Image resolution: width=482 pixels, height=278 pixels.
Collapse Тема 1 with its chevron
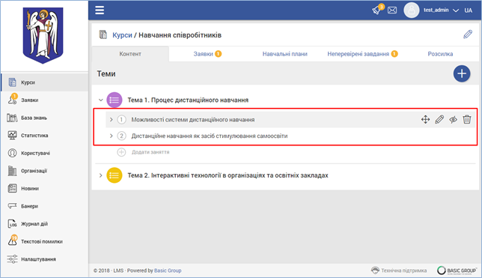pyautogui.click(x=100, y=100)
